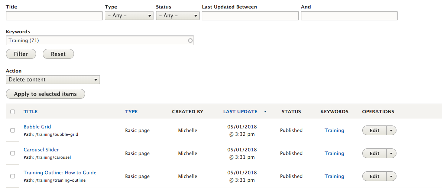447x191 pixels.
Task: Expand operations arrow for Training Outline row
Action: (x=392, y=176)
